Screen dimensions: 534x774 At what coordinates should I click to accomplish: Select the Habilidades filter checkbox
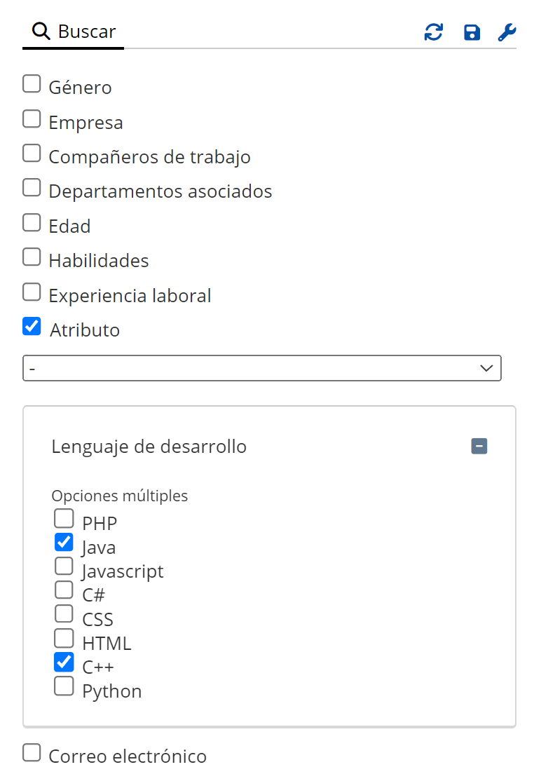click(x=32, y=257)
